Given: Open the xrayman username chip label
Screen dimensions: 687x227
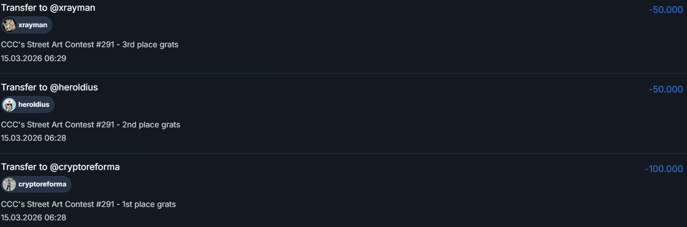Looking at the screenshot, I should click(32, 25).
